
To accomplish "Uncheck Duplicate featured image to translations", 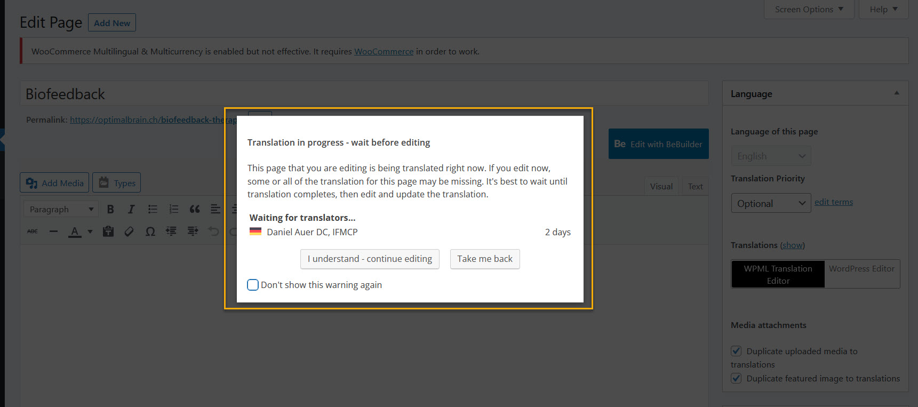I will click(x=736, y=378).
